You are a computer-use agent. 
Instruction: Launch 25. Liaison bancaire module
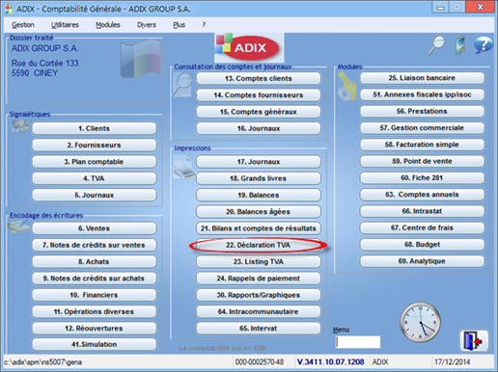click(x=422, y=78)
